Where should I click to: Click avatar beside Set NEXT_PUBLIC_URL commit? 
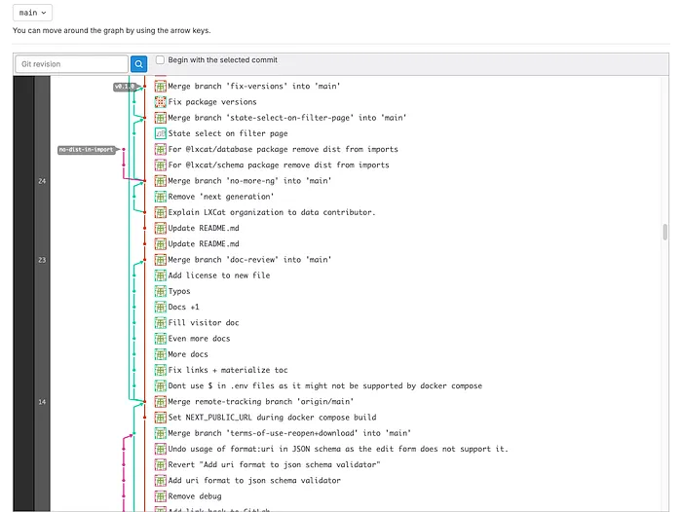[161, 418]
